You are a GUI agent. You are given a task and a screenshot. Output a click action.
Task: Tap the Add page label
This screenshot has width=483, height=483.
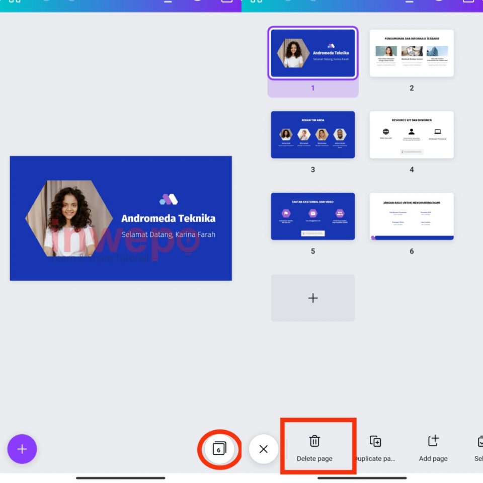point(433,458)
